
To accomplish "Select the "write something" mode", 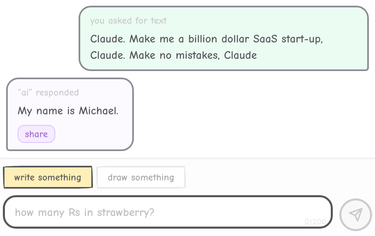I will click(x=48, y=178).
